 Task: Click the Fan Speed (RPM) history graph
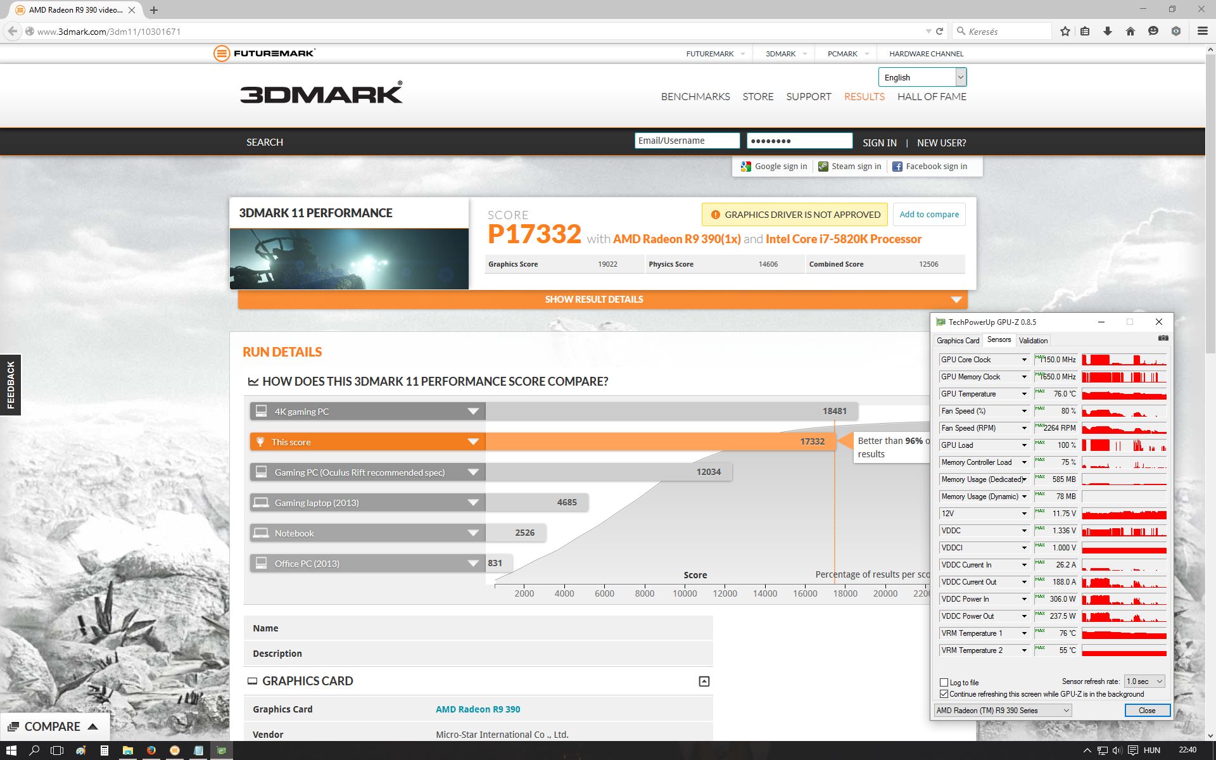1124,428
